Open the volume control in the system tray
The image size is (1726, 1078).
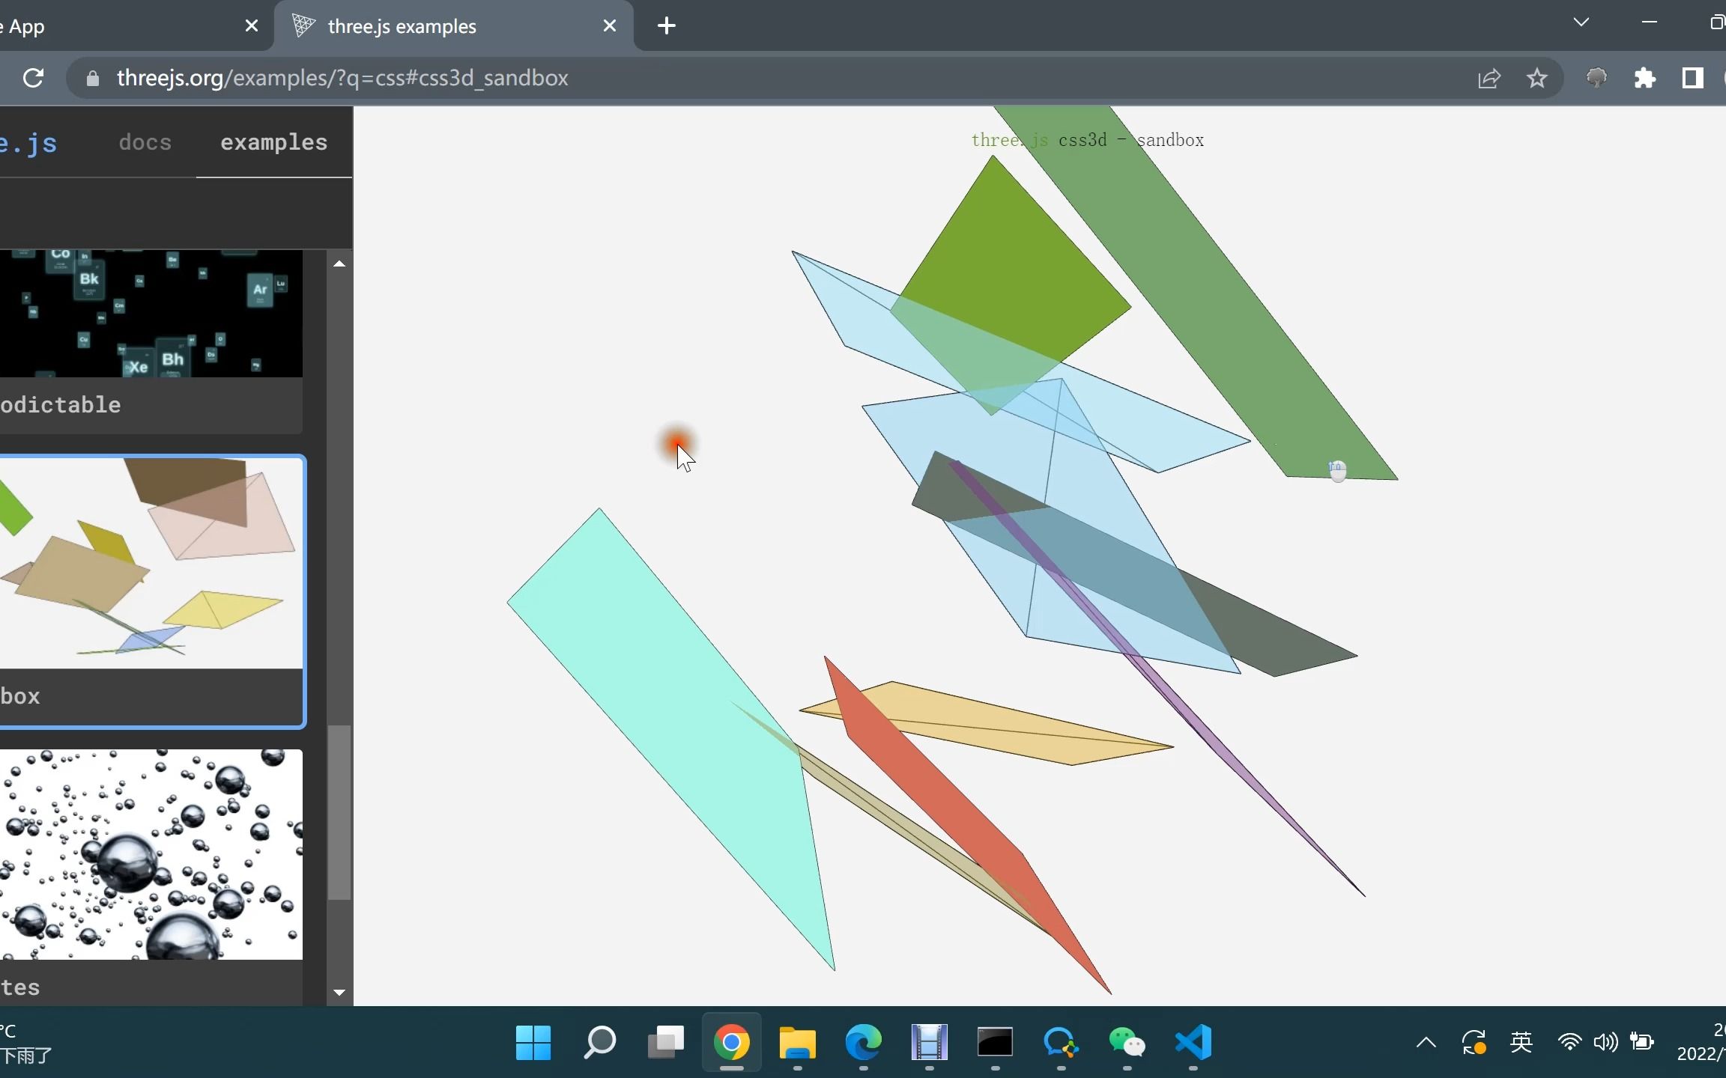[x=1605, y=1042]
